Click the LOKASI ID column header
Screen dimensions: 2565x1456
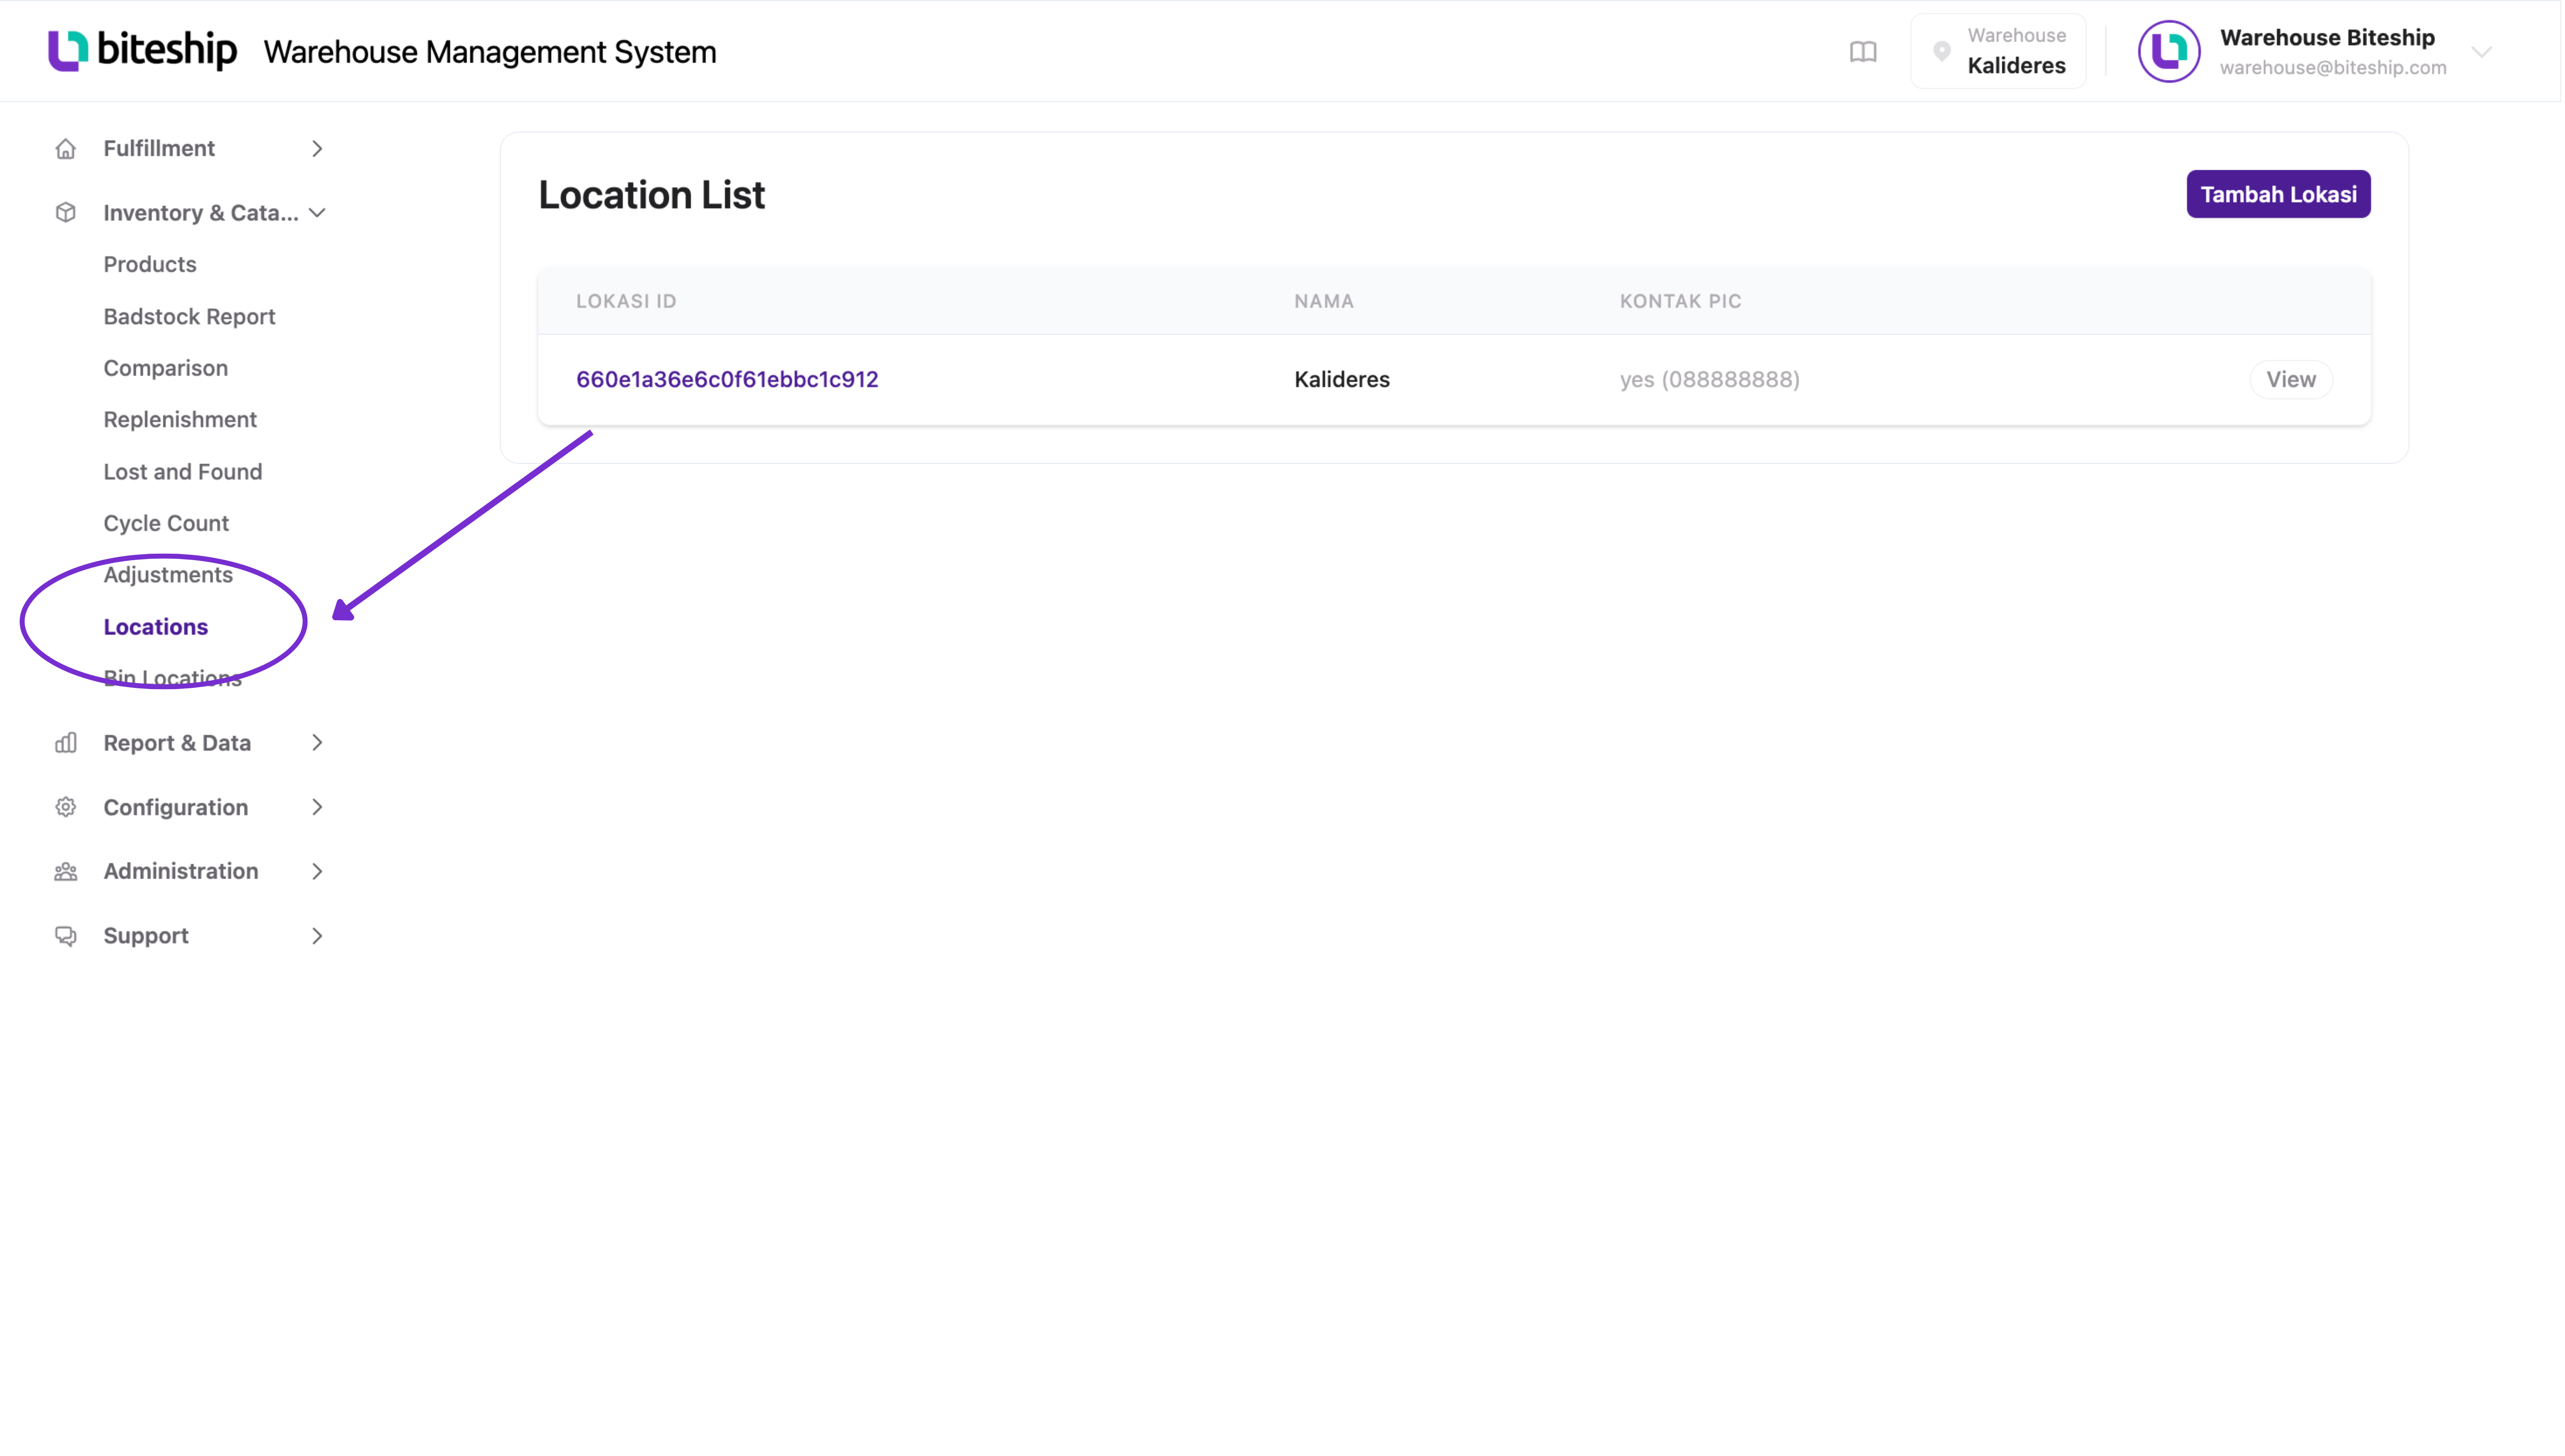click(x=626, y=301)
